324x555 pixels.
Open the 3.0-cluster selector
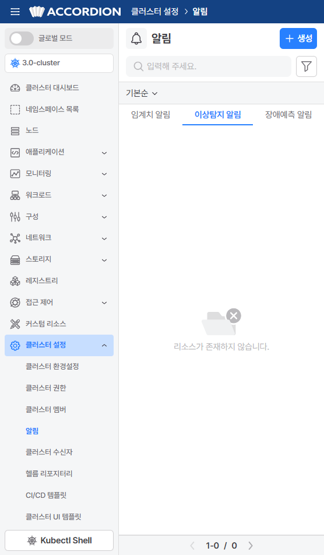tap(59, 63)
